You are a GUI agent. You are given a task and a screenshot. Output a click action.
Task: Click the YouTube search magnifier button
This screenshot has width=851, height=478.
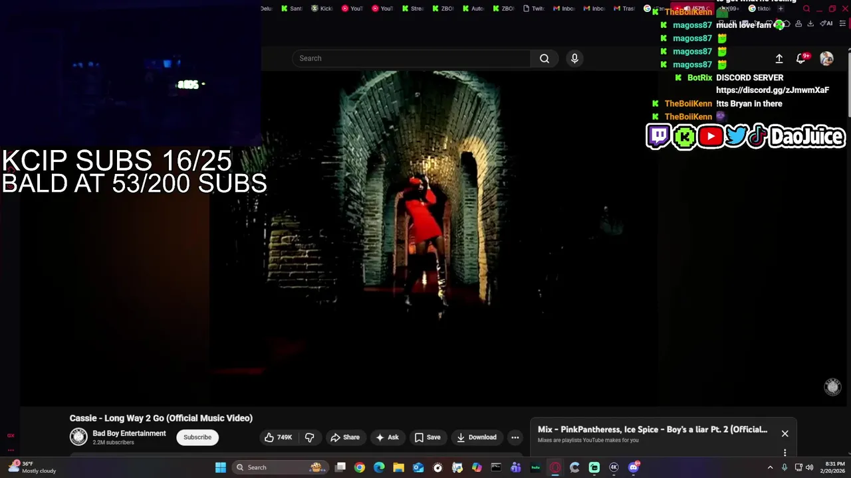(545, 58)
